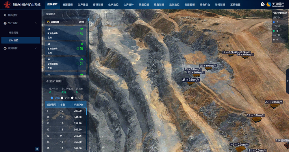This screenshot has height=152, width=289.
Task: Select truck 20 model on the map
Action: point(275,106)
